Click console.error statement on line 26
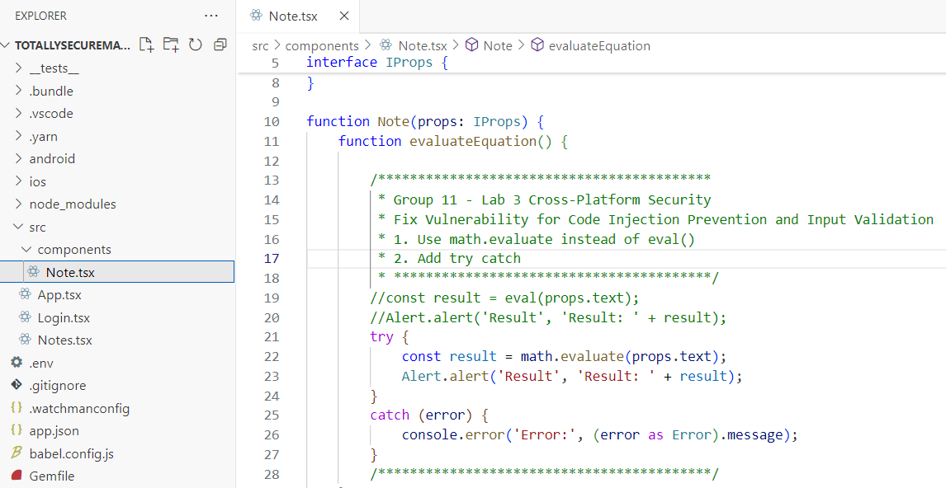946x488 pixels. click(x=599, y=434)
